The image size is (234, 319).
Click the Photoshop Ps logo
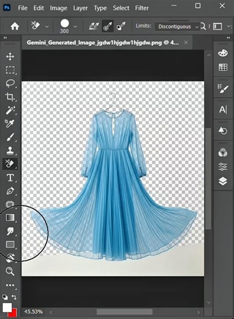pos(7,8)
